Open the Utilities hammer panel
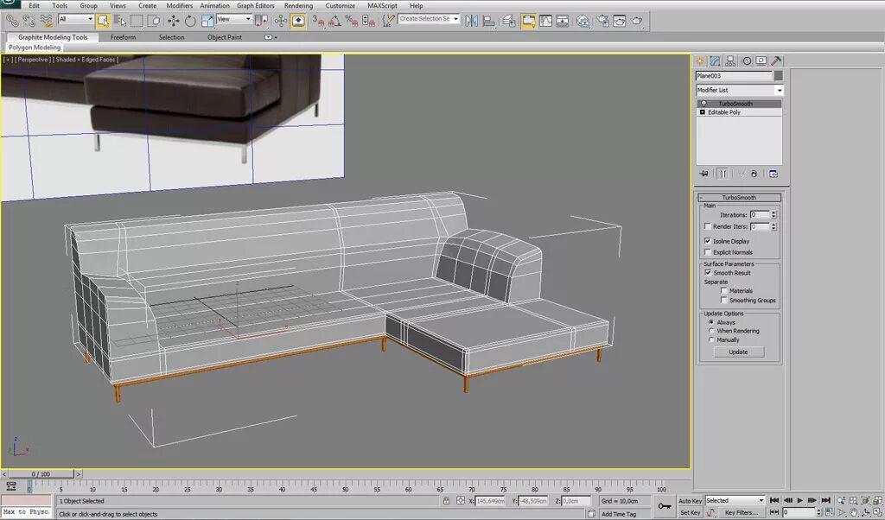The height and width of the screenshot is (520, 885). click(x=776, y=61)
